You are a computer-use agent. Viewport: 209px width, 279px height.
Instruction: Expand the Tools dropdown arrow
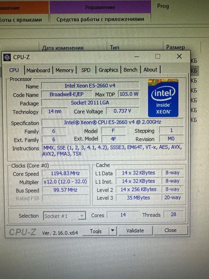pos(113,231)
